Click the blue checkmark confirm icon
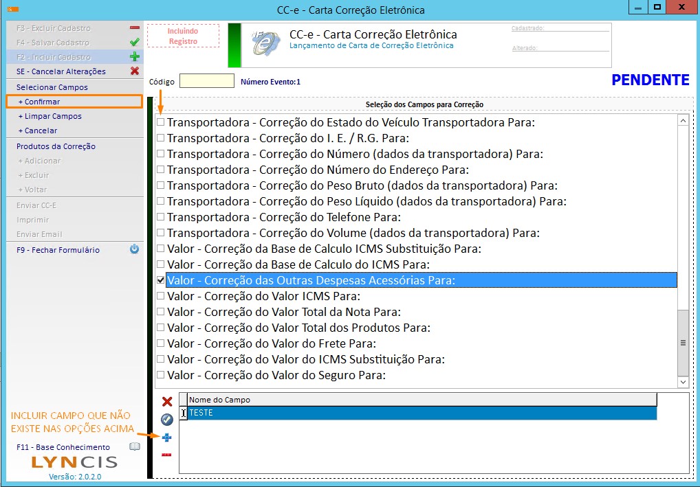Image resolution: width=700 pixels, height=487 pixels. click(x=166, y=419)
